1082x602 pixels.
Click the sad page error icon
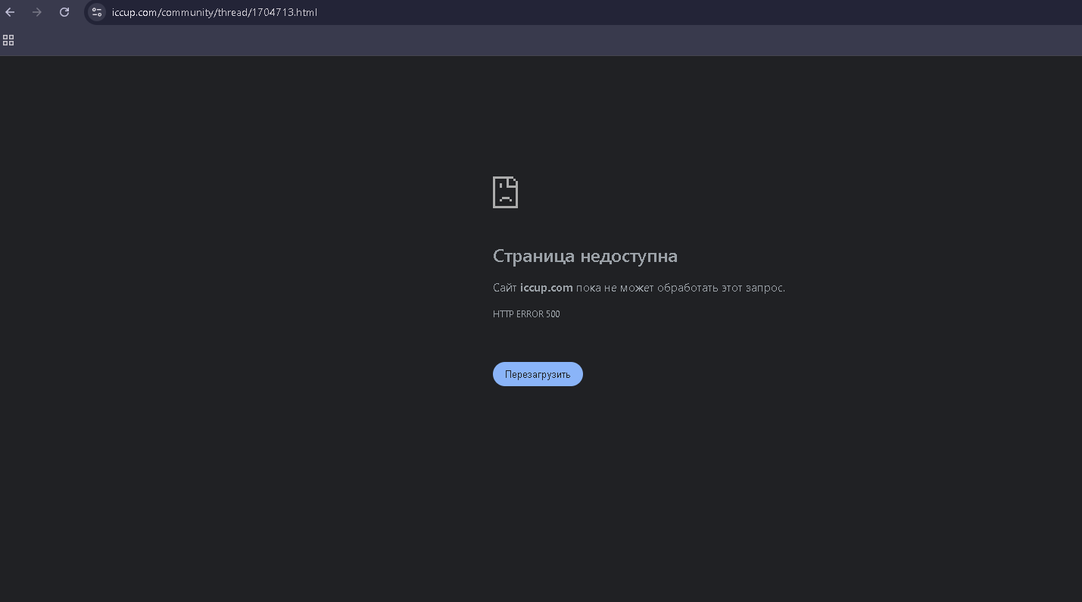[505, 192]
